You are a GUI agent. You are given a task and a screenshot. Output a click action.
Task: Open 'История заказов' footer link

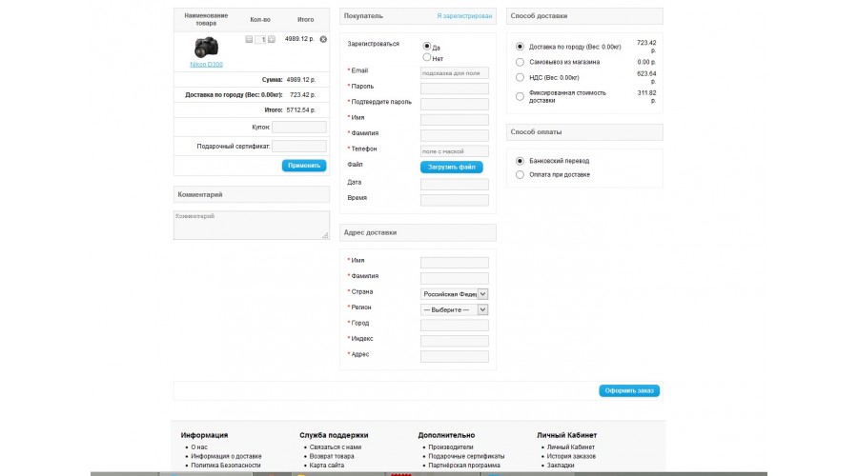point(571,456)
